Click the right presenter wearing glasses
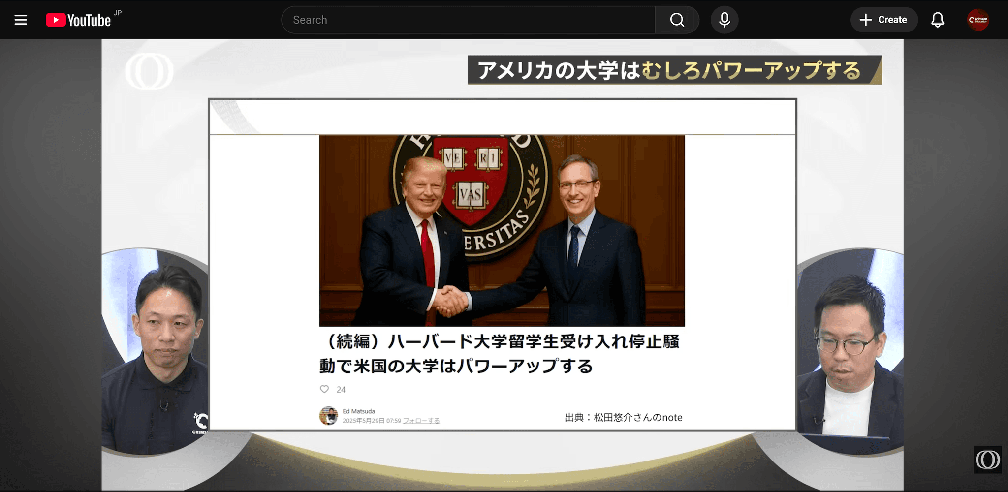Viewport: 1008px width, 492px height. coord(848,354)
